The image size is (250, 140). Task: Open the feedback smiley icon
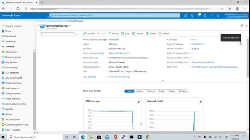[218, 16]
